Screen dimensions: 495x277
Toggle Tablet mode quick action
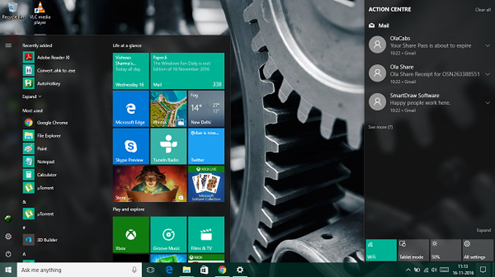[413, 250]
